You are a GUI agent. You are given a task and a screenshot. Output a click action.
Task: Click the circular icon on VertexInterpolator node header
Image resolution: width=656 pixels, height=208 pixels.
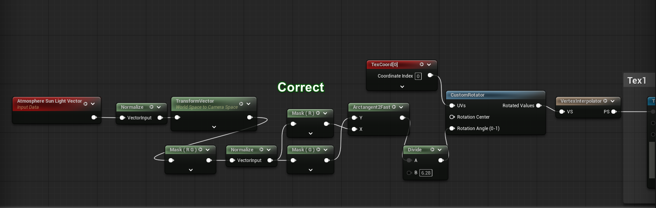[605, 101]
